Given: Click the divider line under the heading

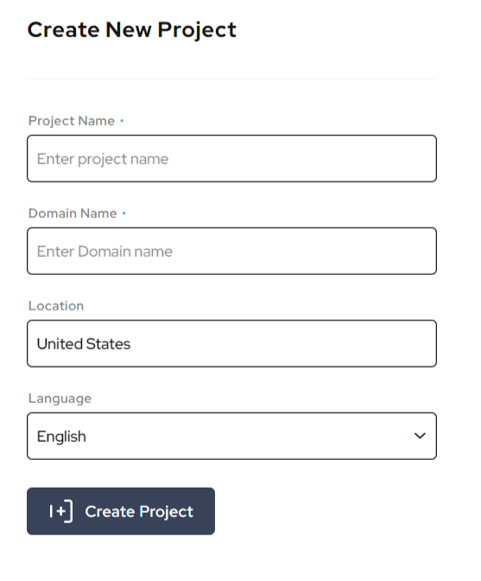Looking at the screenshot, I should point(231,79).
